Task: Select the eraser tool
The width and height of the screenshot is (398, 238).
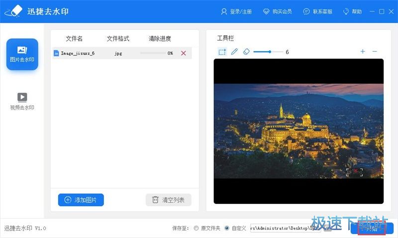Action: 246,52
